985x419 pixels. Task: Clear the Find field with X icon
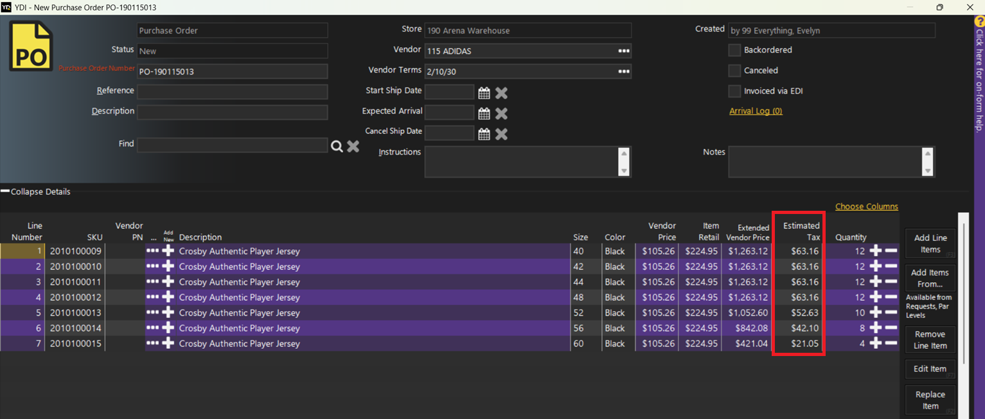pos(353,147)
